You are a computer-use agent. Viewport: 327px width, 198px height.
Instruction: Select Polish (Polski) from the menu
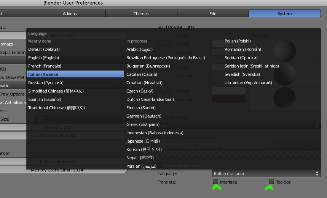click(x=238, y=41)
